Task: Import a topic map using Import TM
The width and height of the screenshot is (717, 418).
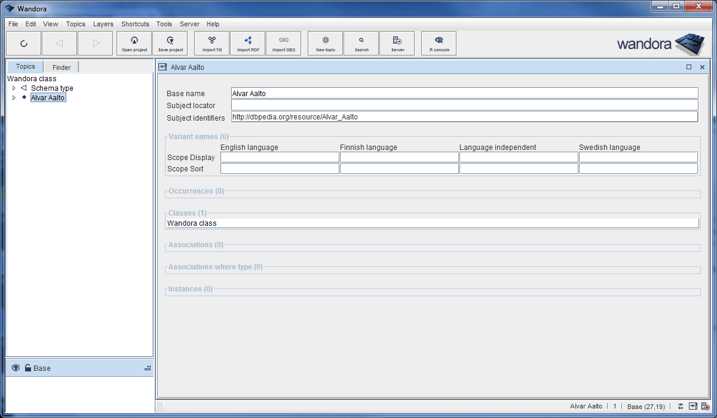Action: [x=212, y=42]
